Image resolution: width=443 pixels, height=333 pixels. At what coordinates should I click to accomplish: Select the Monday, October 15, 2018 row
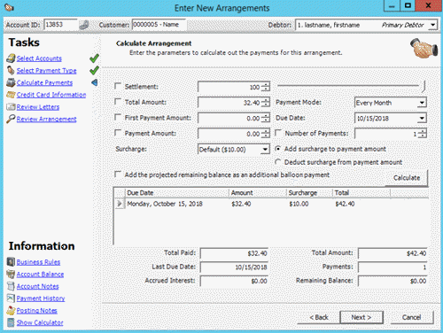click(x=271, y=204)
